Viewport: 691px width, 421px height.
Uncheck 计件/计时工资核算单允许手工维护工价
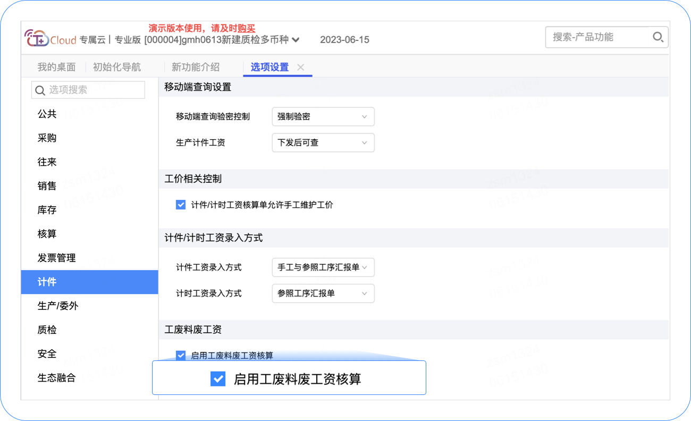tap(181, 204)
